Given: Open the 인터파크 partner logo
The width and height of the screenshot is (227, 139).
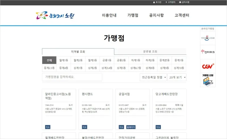Looking at the screenshot, I should click(208, 52).
